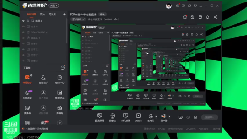The height and width of the screenshot is (139, 247).
Task: Launch the 视频连麦 video co-stream tool
Action: pos(27,95)
